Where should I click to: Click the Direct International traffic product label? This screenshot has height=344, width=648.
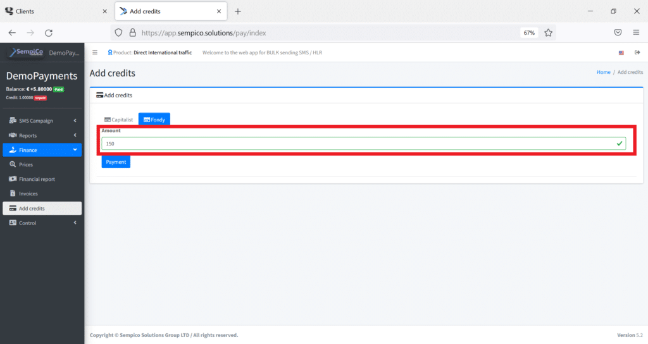163,52
